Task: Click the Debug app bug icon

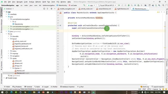Action: (129, 5)
